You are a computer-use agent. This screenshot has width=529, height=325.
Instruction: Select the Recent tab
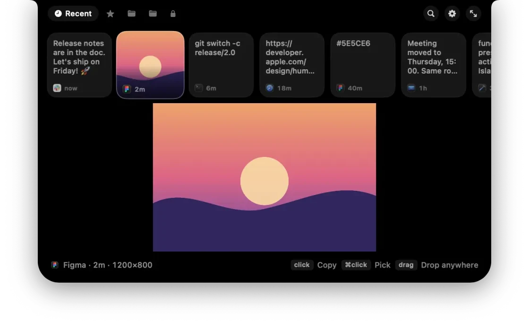tap(73, 14)
